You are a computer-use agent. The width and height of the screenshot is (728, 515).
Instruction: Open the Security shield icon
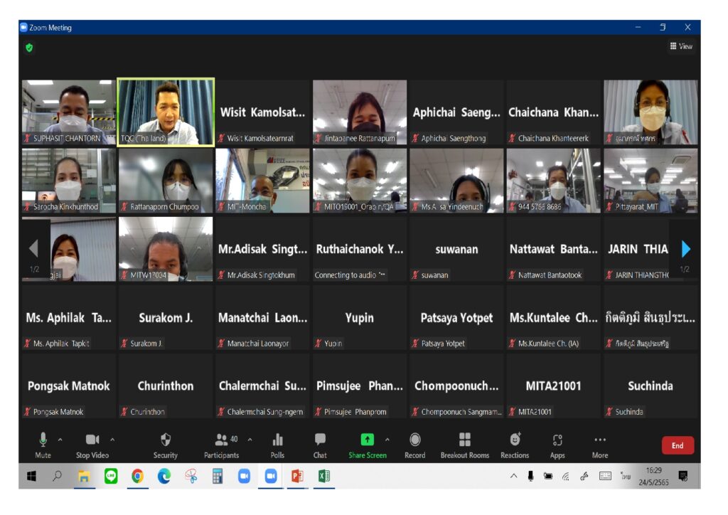166,440
